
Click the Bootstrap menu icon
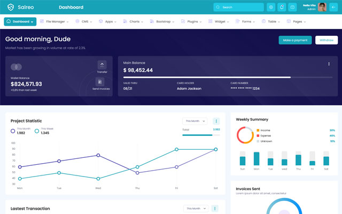coord(152,21)
